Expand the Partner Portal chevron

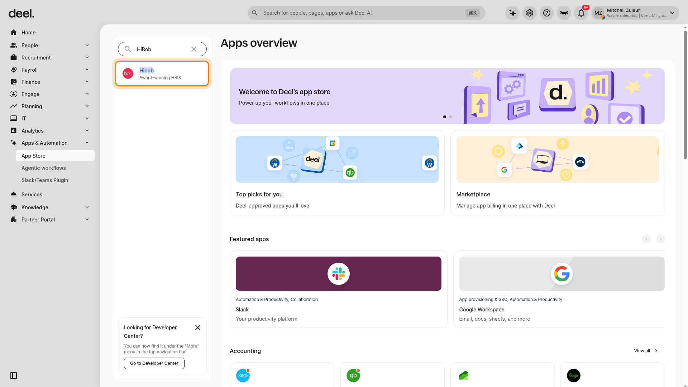coord(87,219)
